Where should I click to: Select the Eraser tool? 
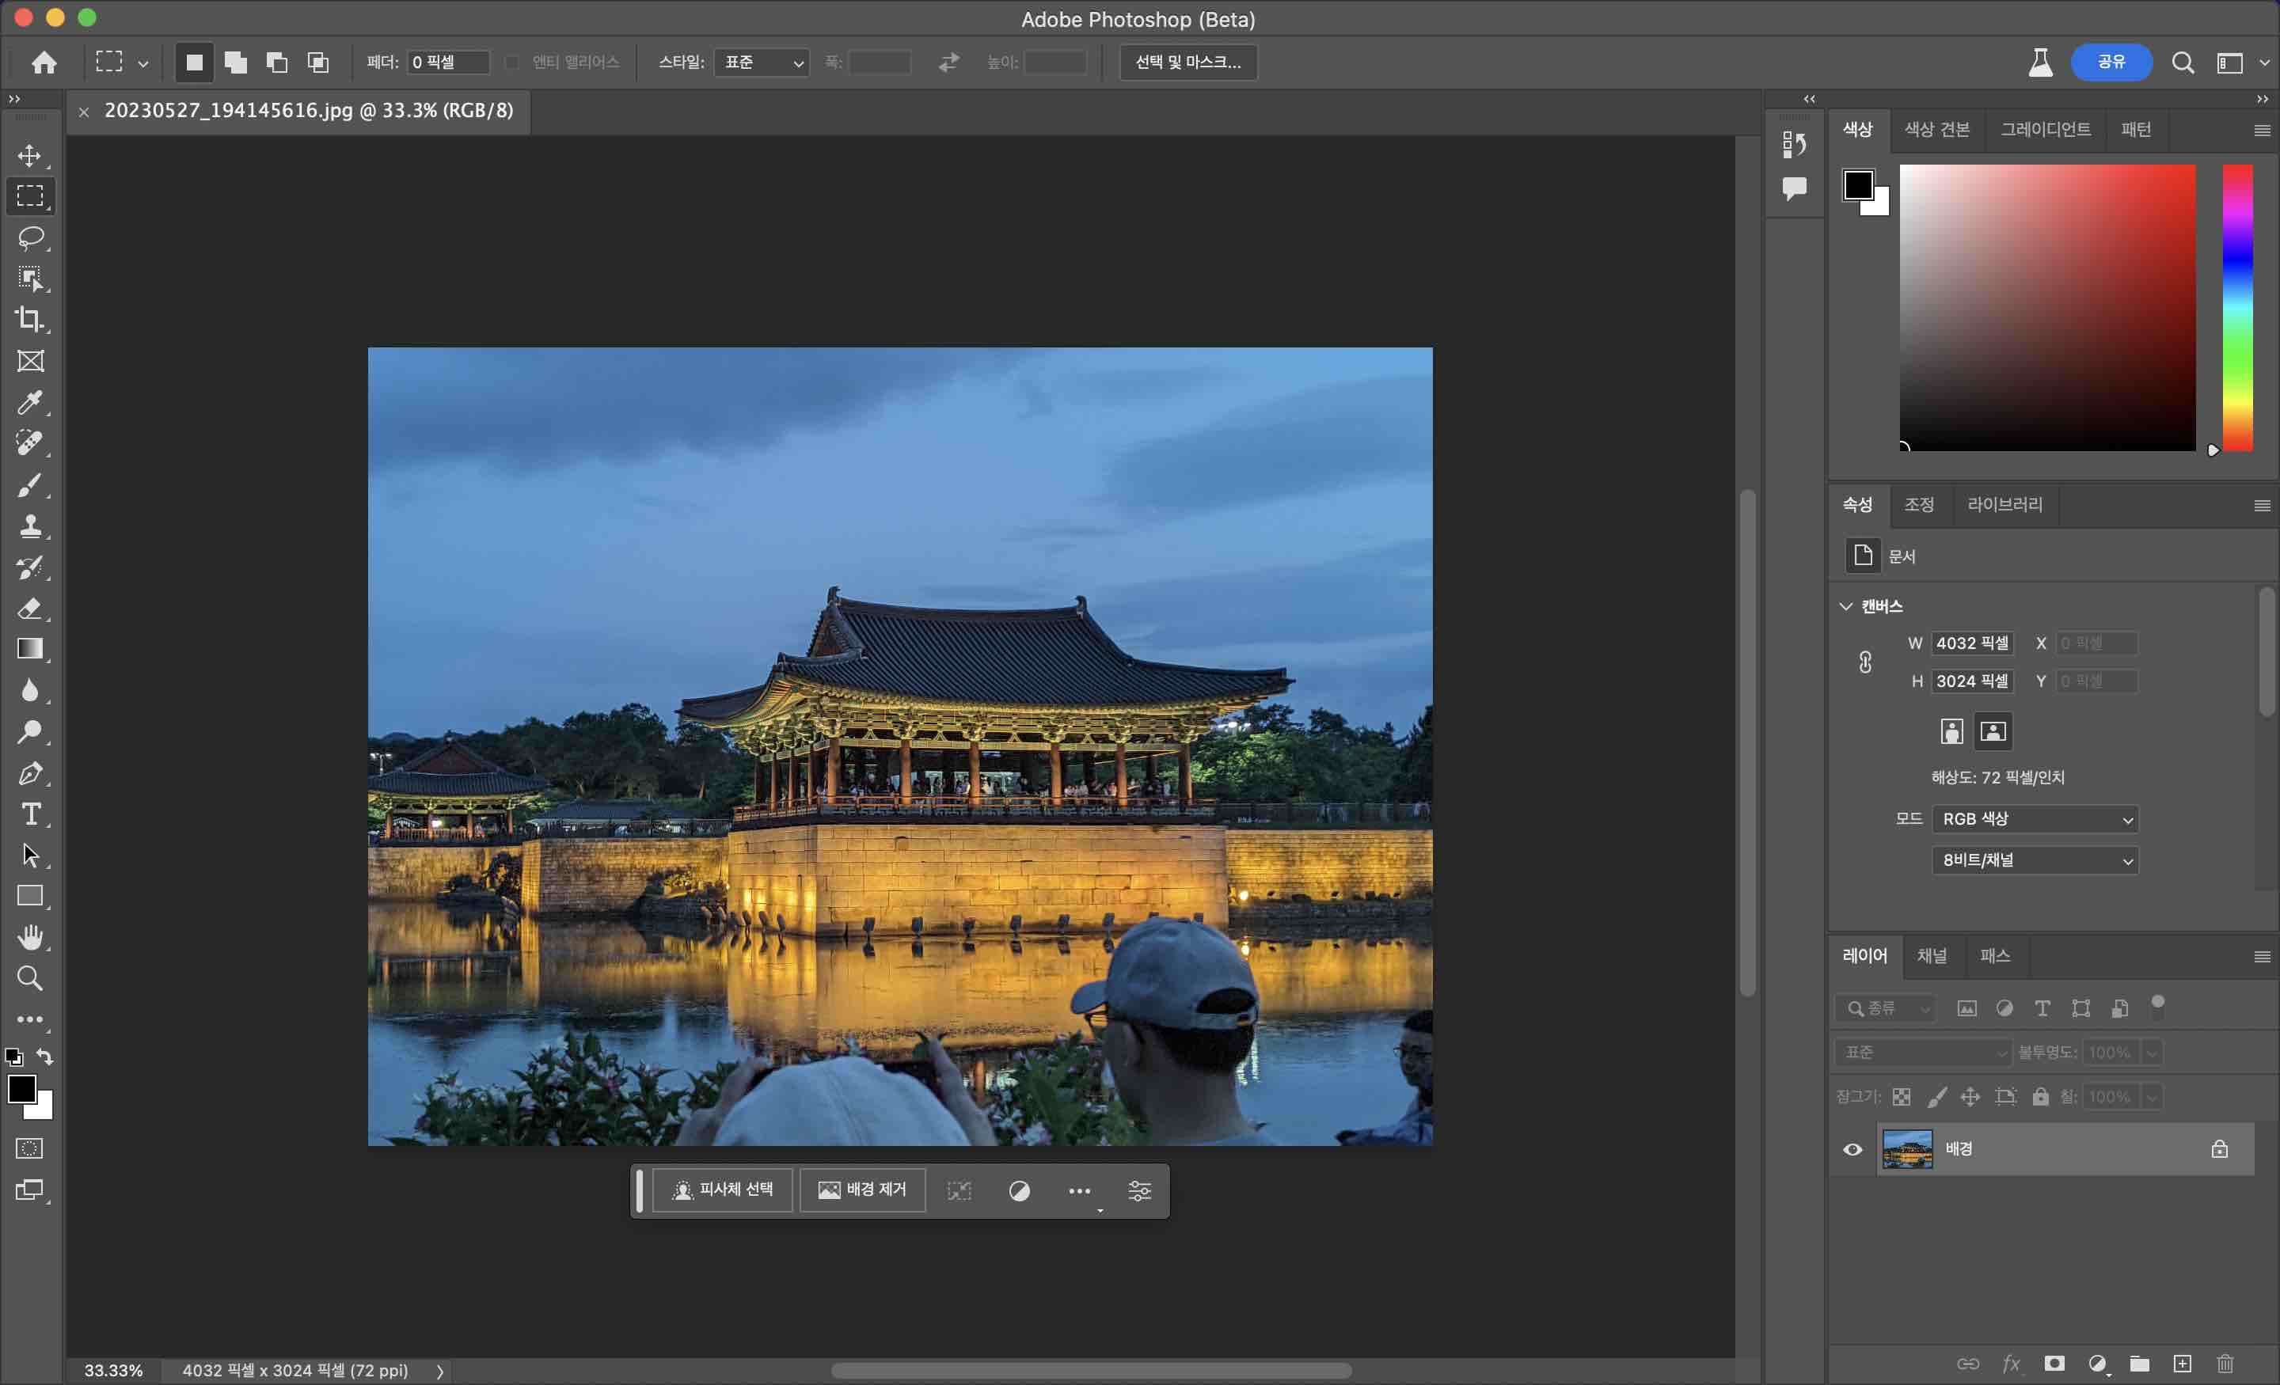click(x=31, y=608)
